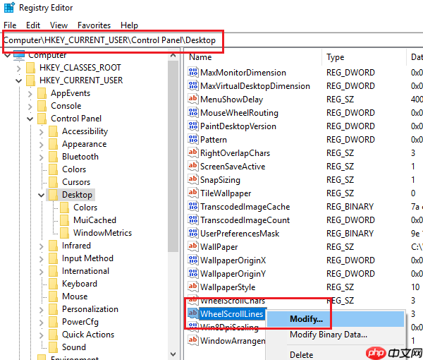The width and height of the screenshot is (423, 360).
Task: Open the Favorites menu
Action: pyautogui.click(x=94, y=25)
